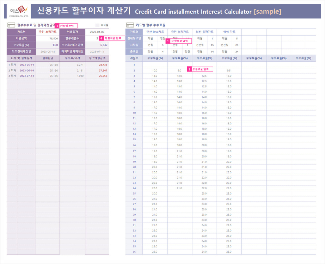The height and width of the screenshot is (264, 325).
Task: Select the month 24 rate 21.0 for 국민 노리카드
Action: click(179, 188)
